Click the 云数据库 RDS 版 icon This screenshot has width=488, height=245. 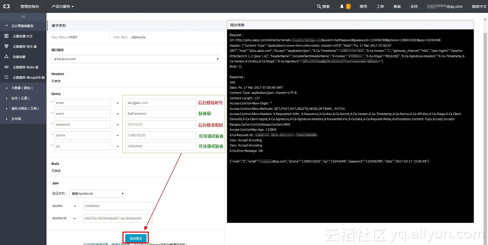click(6, 46)
